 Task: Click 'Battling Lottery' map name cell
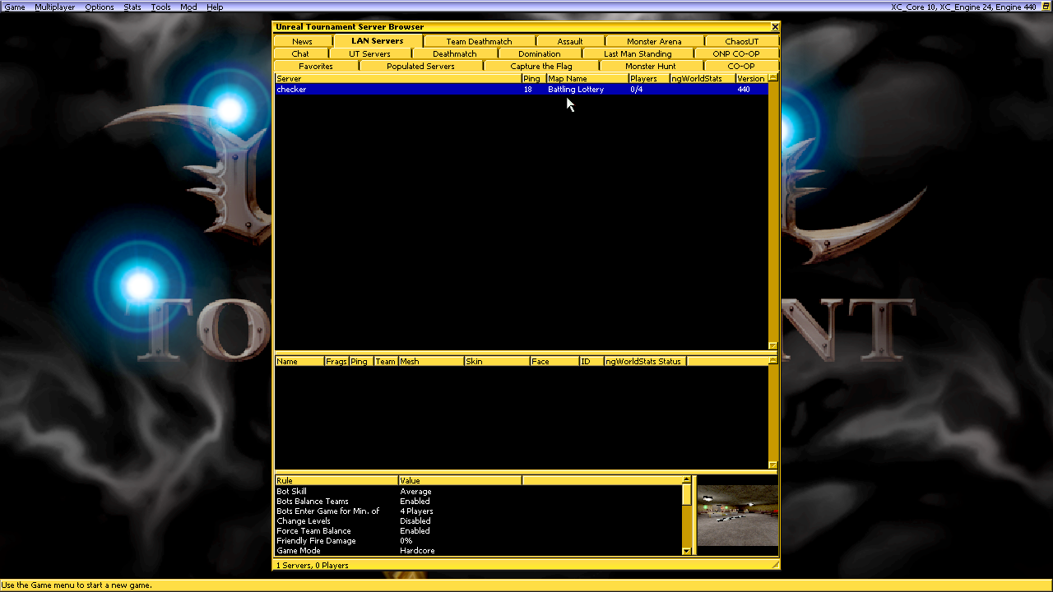point(576,89)
